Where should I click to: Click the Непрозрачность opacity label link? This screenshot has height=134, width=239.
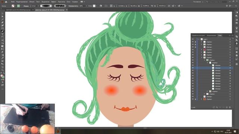(x=73, y=6)
